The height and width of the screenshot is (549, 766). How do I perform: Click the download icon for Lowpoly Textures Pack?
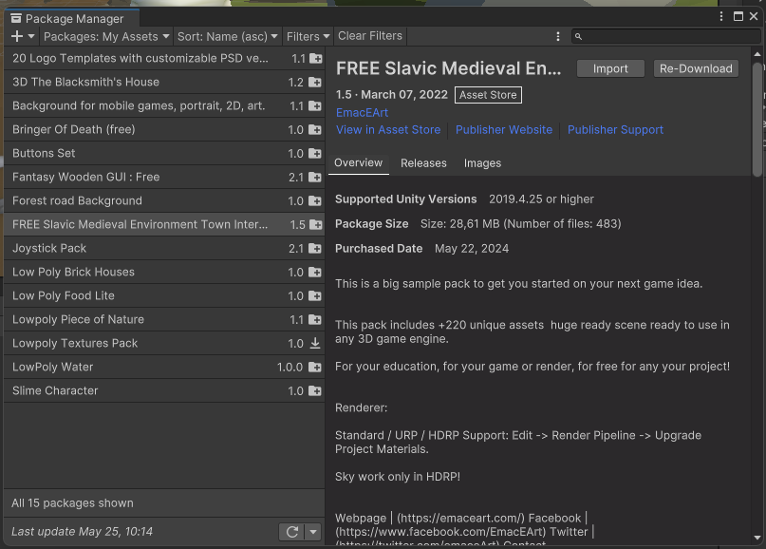point(315,343)
